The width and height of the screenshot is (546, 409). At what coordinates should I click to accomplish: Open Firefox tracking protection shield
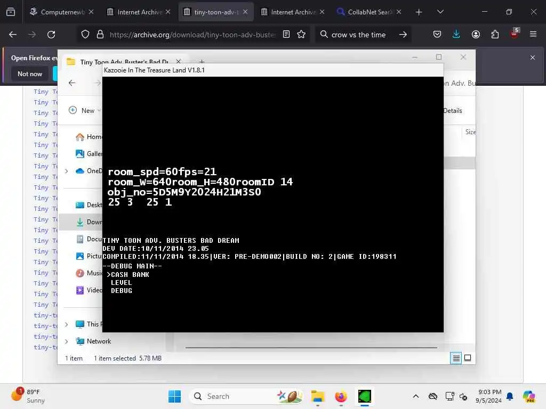click(85, 35)
